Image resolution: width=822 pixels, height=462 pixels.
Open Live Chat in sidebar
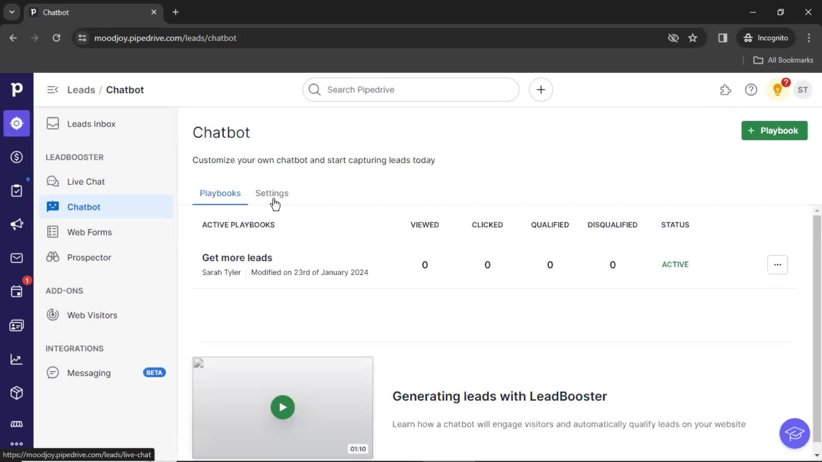pos(106,181)
